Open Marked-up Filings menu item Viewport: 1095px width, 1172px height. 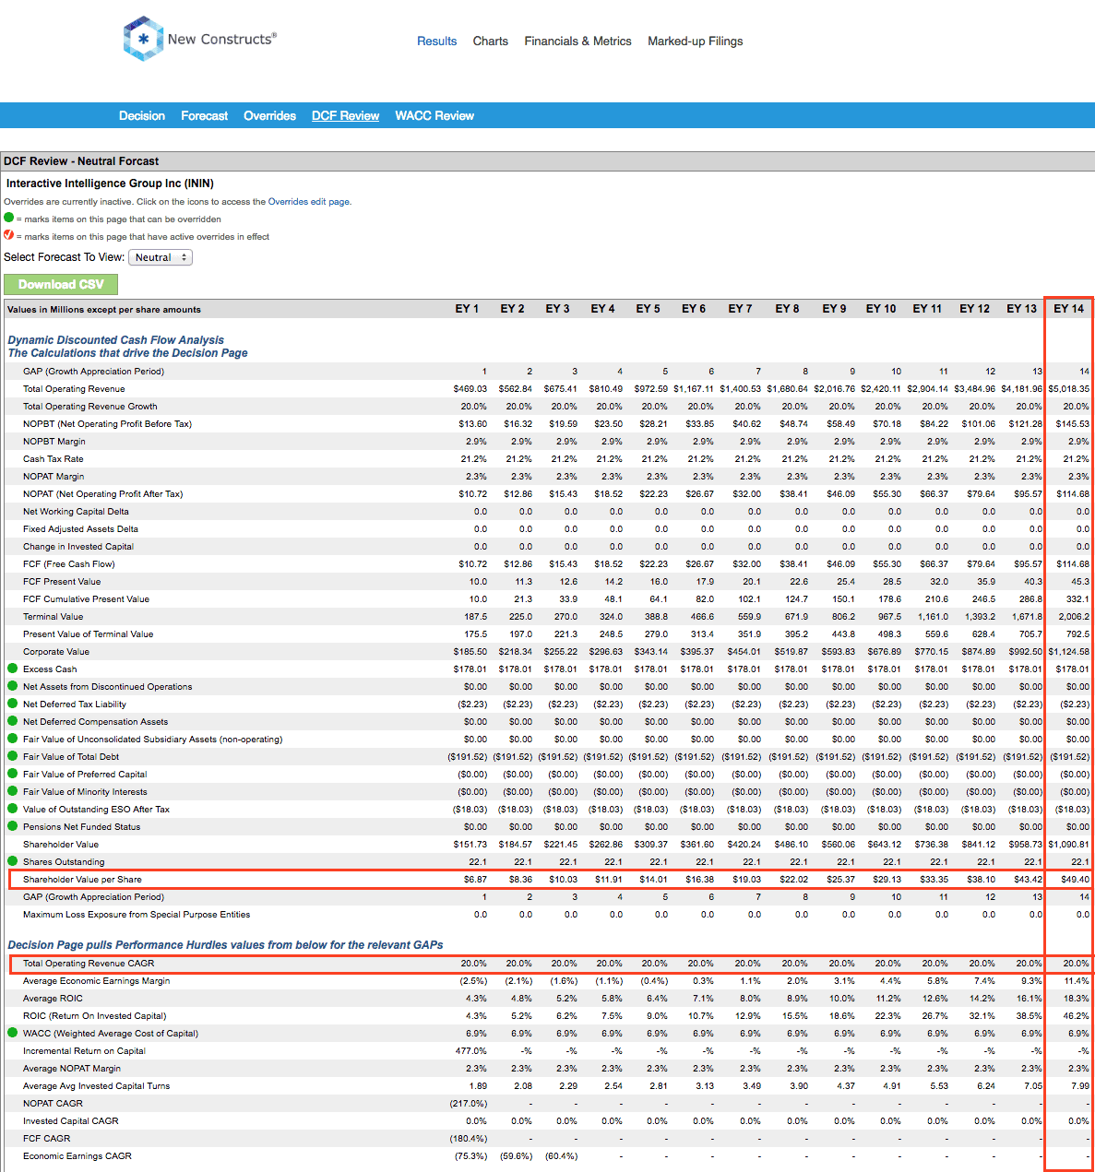pyautogui.click(x=695, y=41)
